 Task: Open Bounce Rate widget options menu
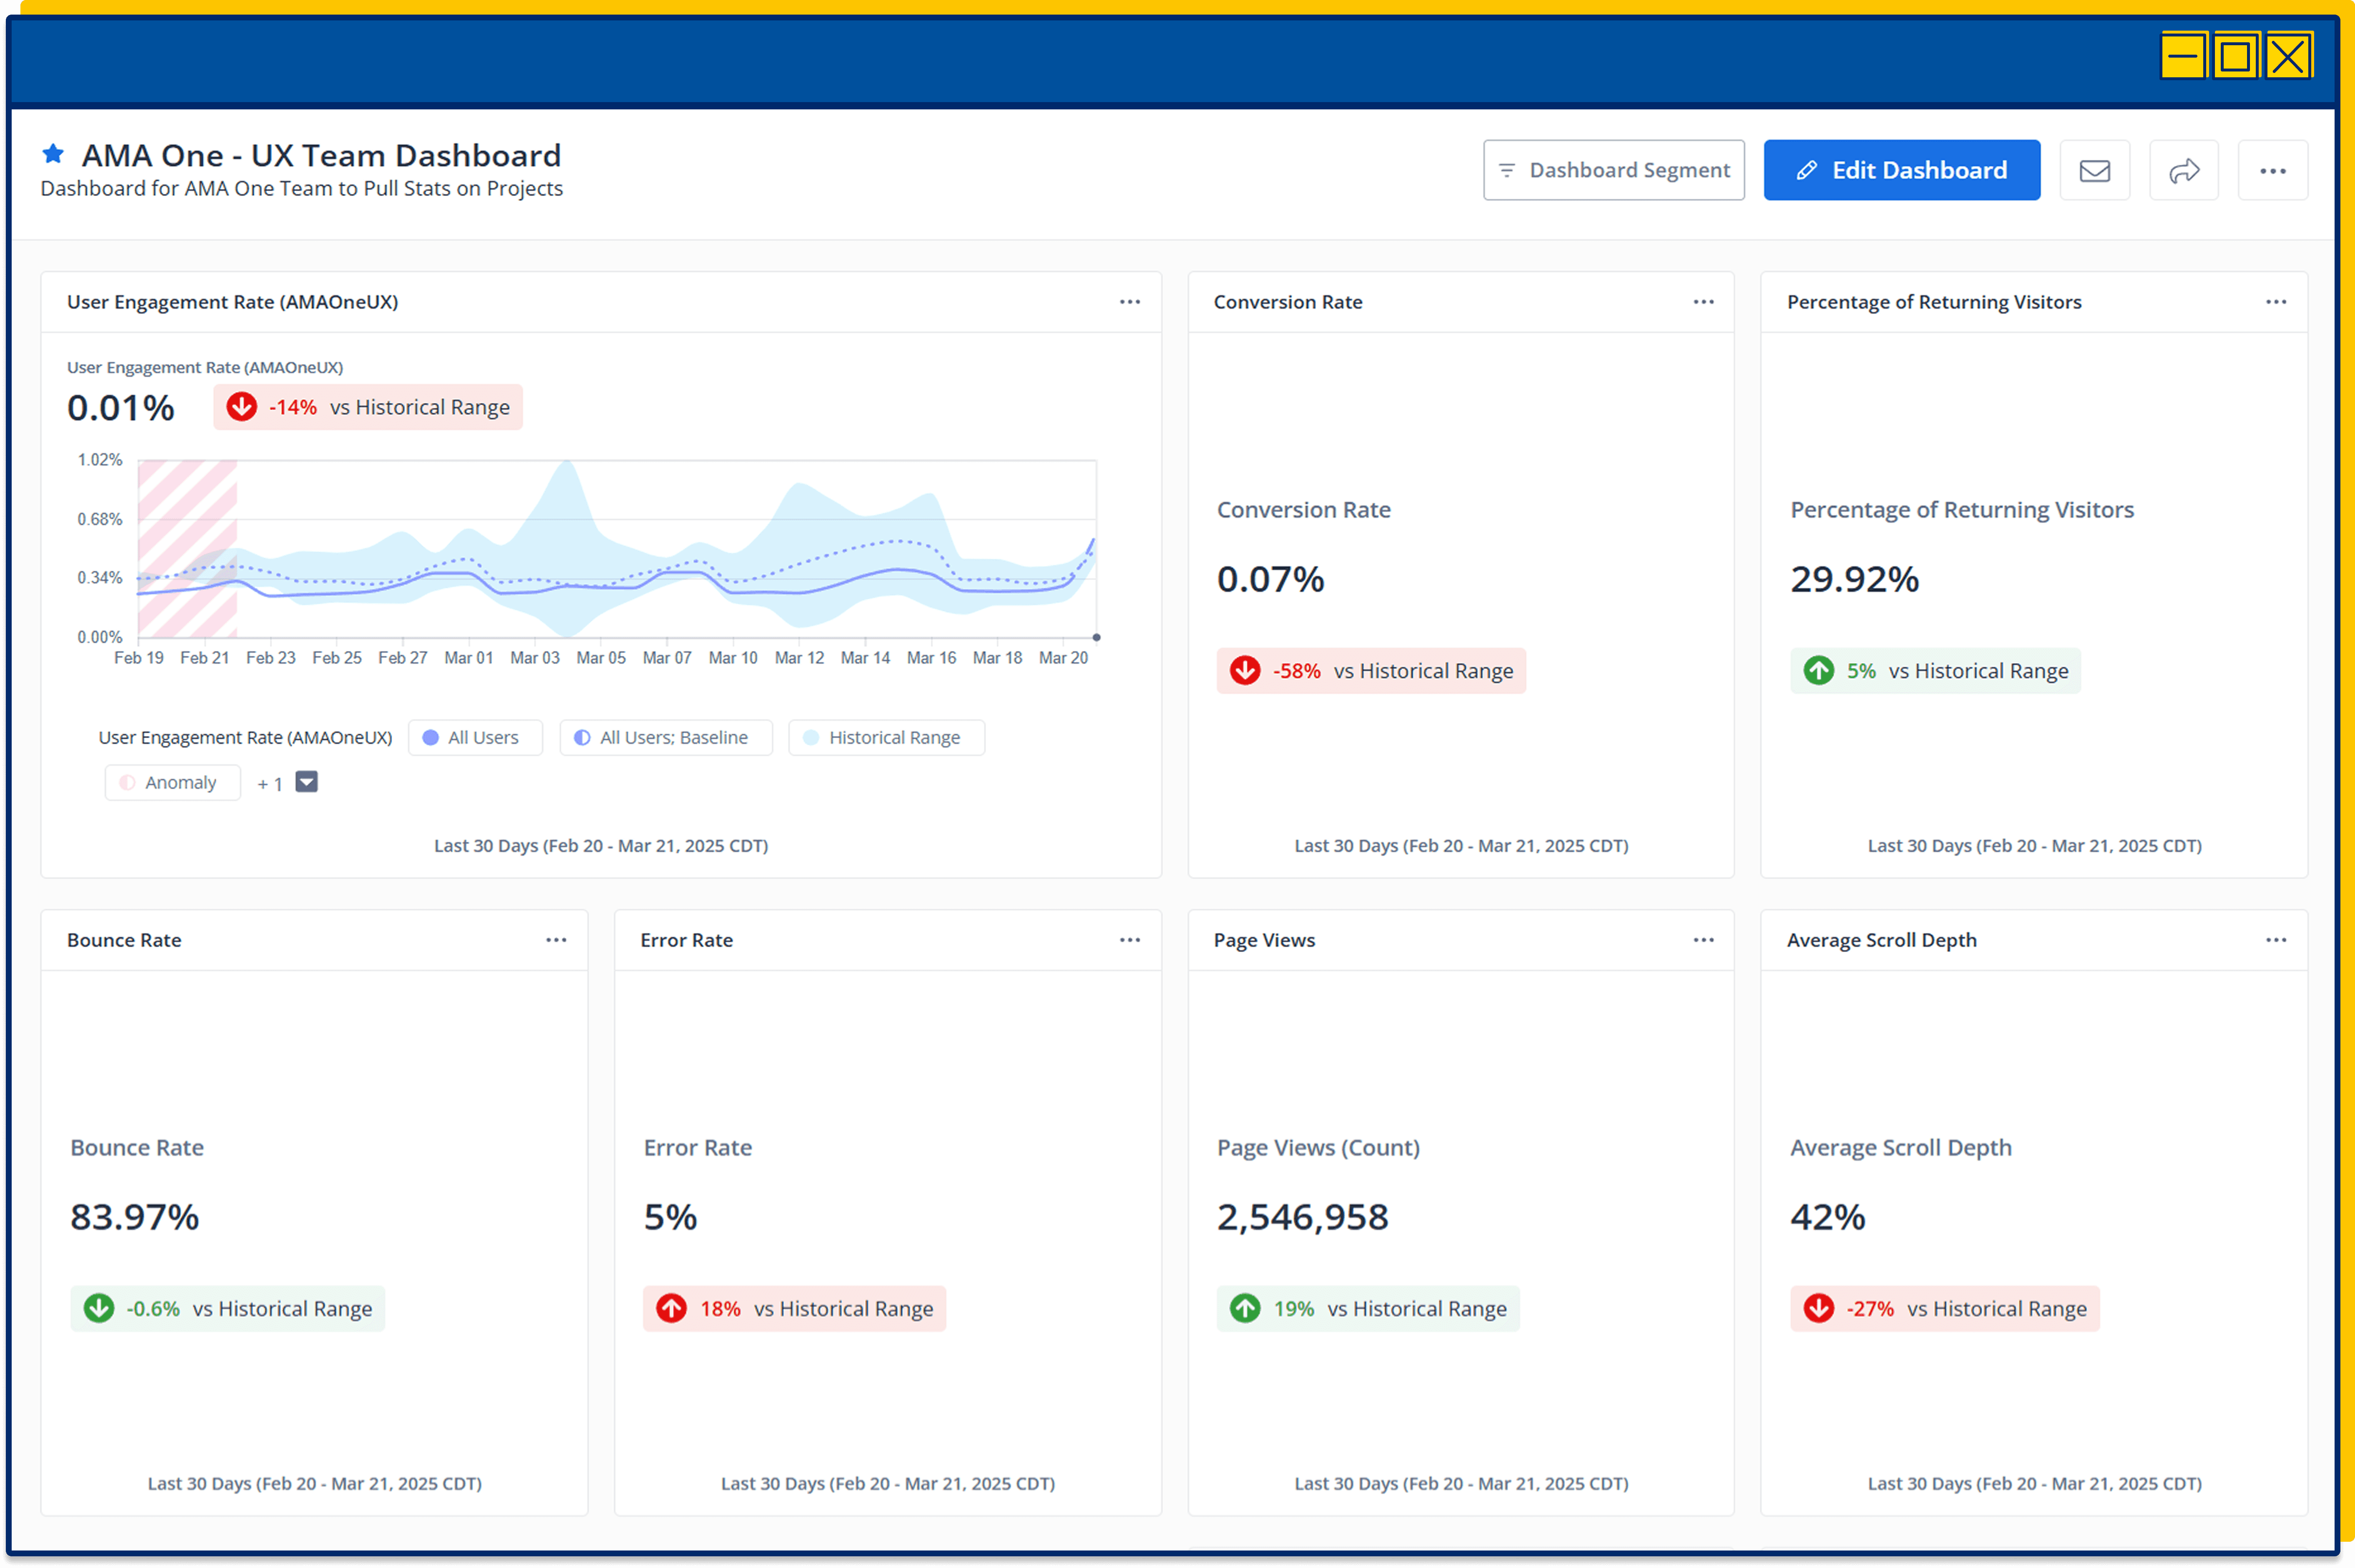556,940
